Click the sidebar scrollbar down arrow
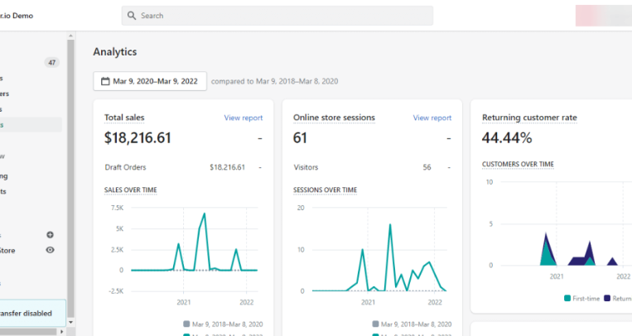 coord(70,330)
